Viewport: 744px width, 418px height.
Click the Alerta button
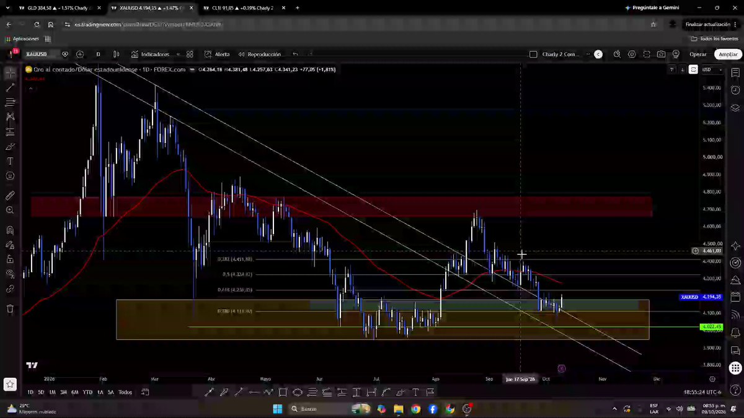[217, 54]
